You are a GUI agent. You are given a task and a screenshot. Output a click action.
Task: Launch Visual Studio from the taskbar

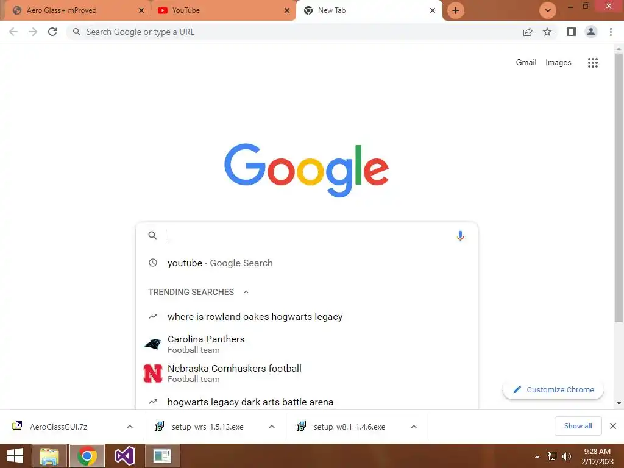[124, 456]
